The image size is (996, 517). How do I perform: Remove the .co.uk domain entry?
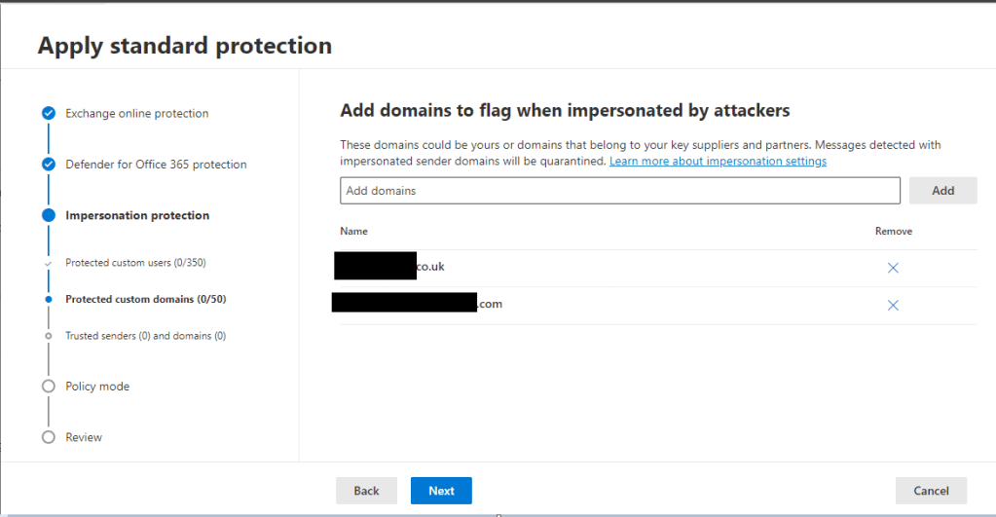[893, 268]
